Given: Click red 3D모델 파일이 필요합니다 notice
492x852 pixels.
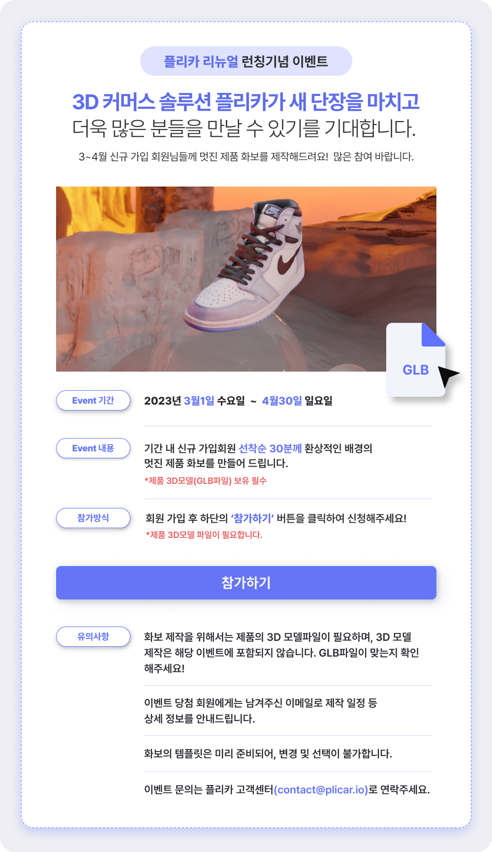Looking at the screenshot, I should (204, 535).
